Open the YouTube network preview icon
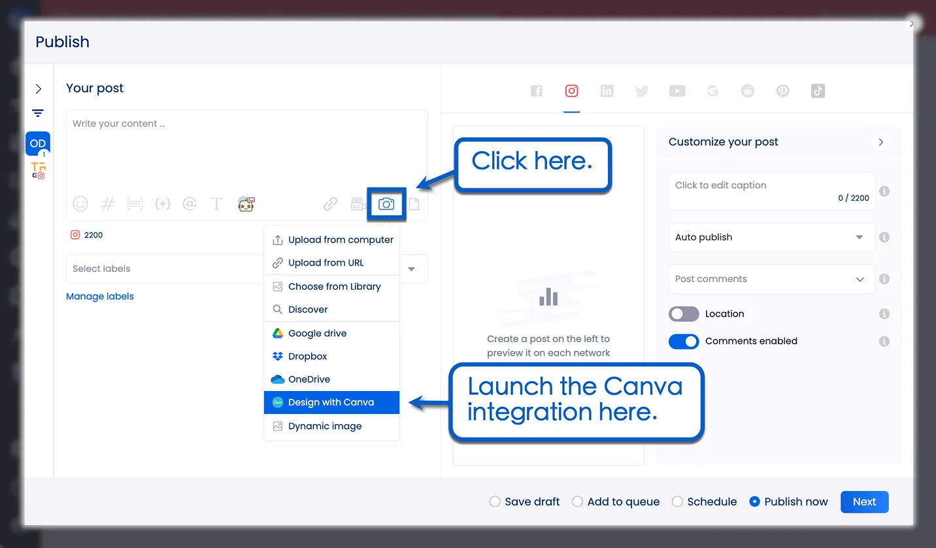The width and height of the screenshot is (936, 548). coord(677,91)
